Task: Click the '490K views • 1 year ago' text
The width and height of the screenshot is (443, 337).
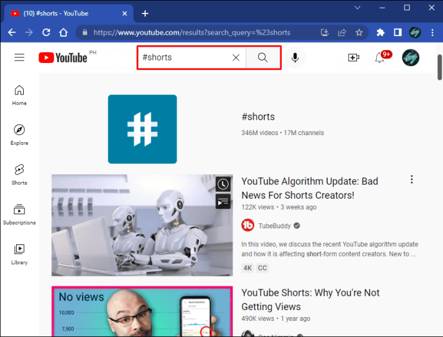Action: click(x=275, y=318)
